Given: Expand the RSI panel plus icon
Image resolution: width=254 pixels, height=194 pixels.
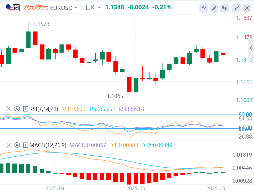Looking at the screenshot, I should [x=26, y=109].
